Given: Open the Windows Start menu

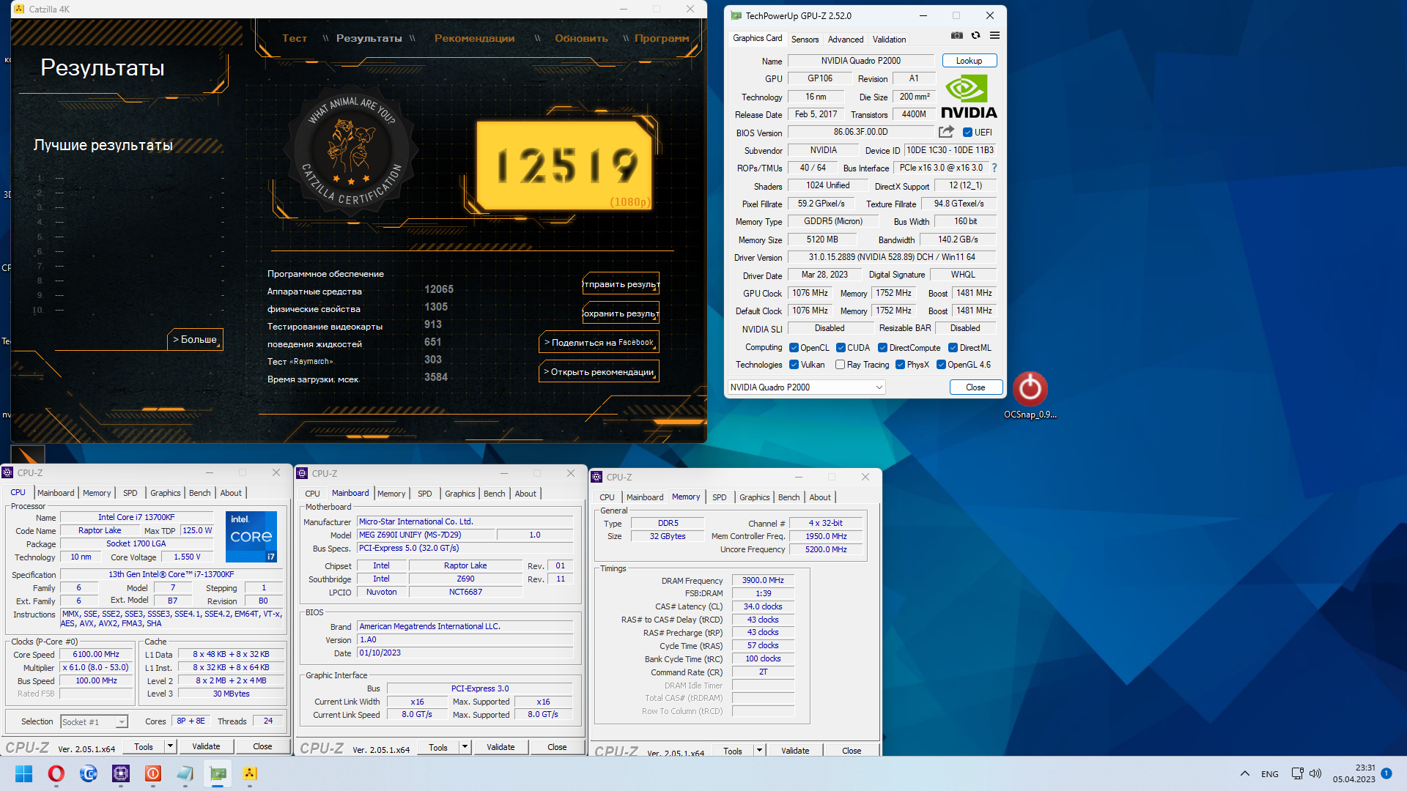Looking at the screenshot, I should tap(23, 773).
